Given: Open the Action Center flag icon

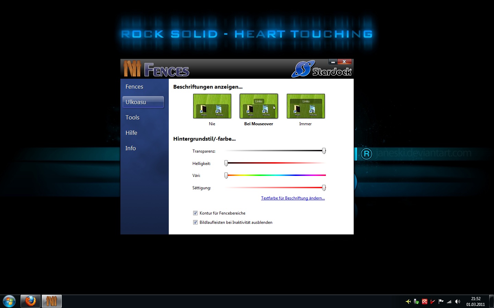Looking at the screenshot, I should click(x=441, y=301).
